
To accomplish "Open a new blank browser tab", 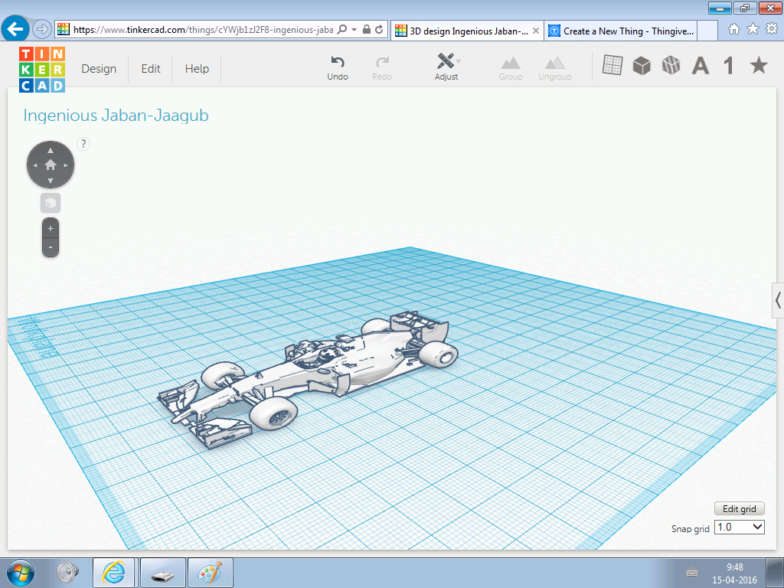I will [707, 31].
